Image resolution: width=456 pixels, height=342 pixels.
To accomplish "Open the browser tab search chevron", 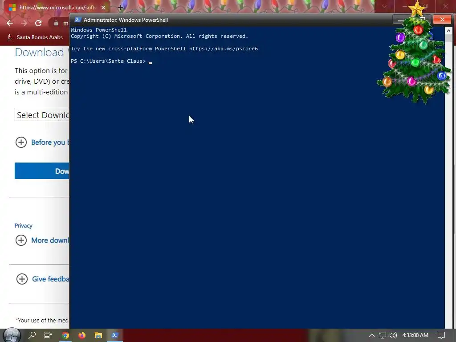I will coord(384,6).
